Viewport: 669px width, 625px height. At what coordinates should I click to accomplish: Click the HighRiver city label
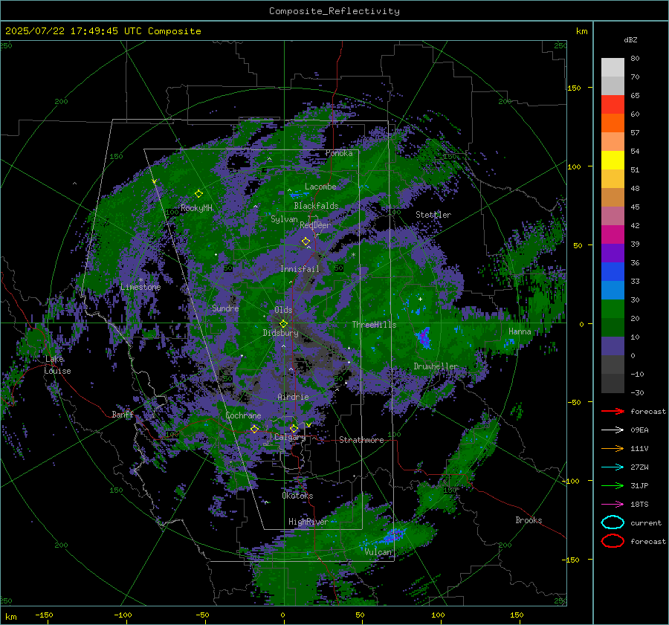pos(308,522)
